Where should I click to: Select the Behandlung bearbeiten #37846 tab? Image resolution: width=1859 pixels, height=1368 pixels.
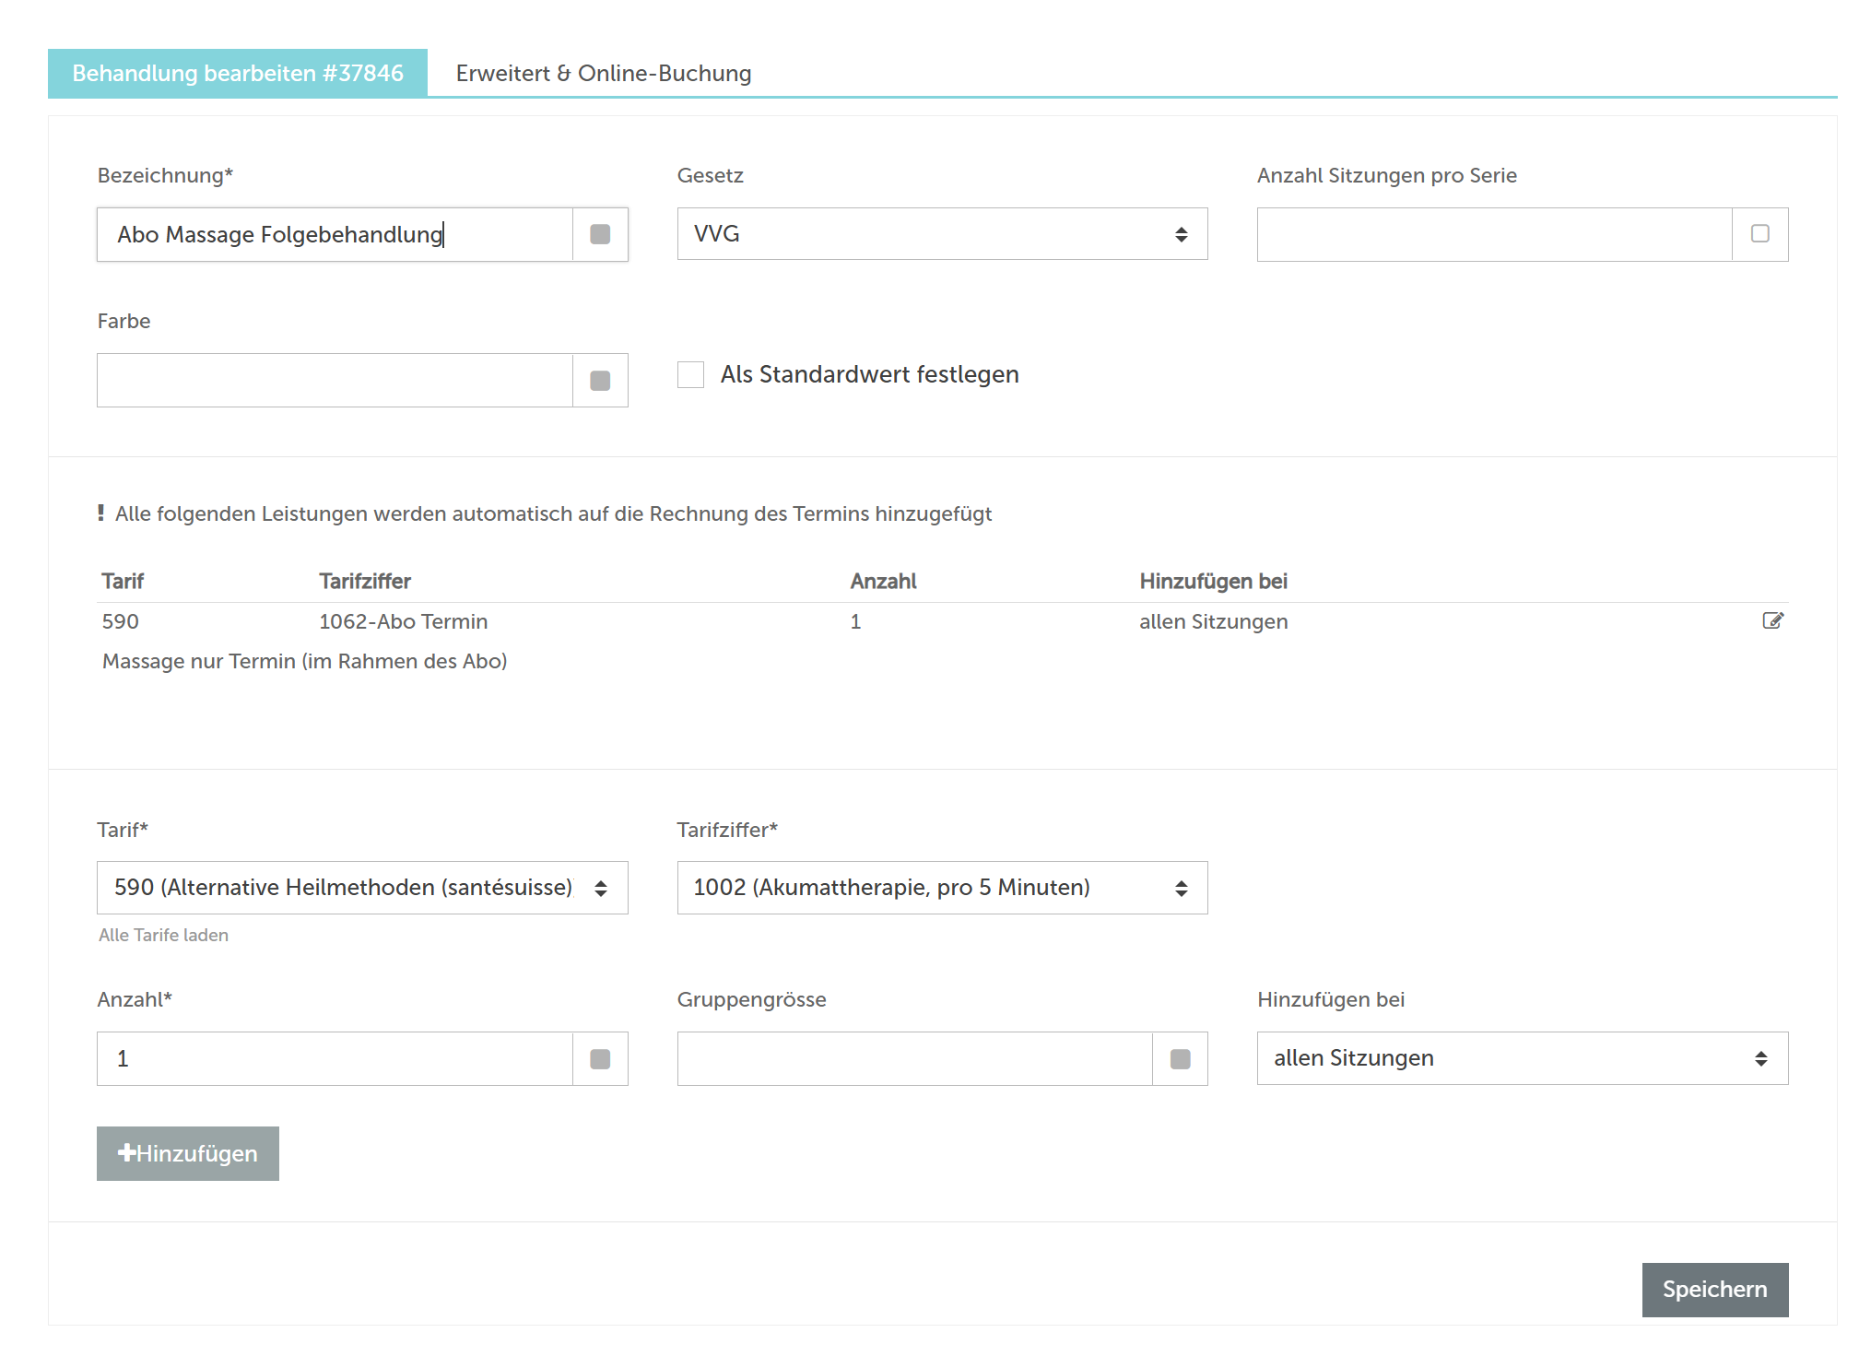coord(238,73)
